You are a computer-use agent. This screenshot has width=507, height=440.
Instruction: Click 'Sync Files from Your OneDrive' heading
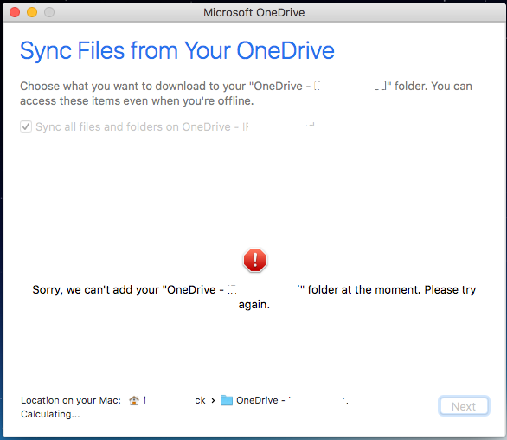click(x=177, y=50)
